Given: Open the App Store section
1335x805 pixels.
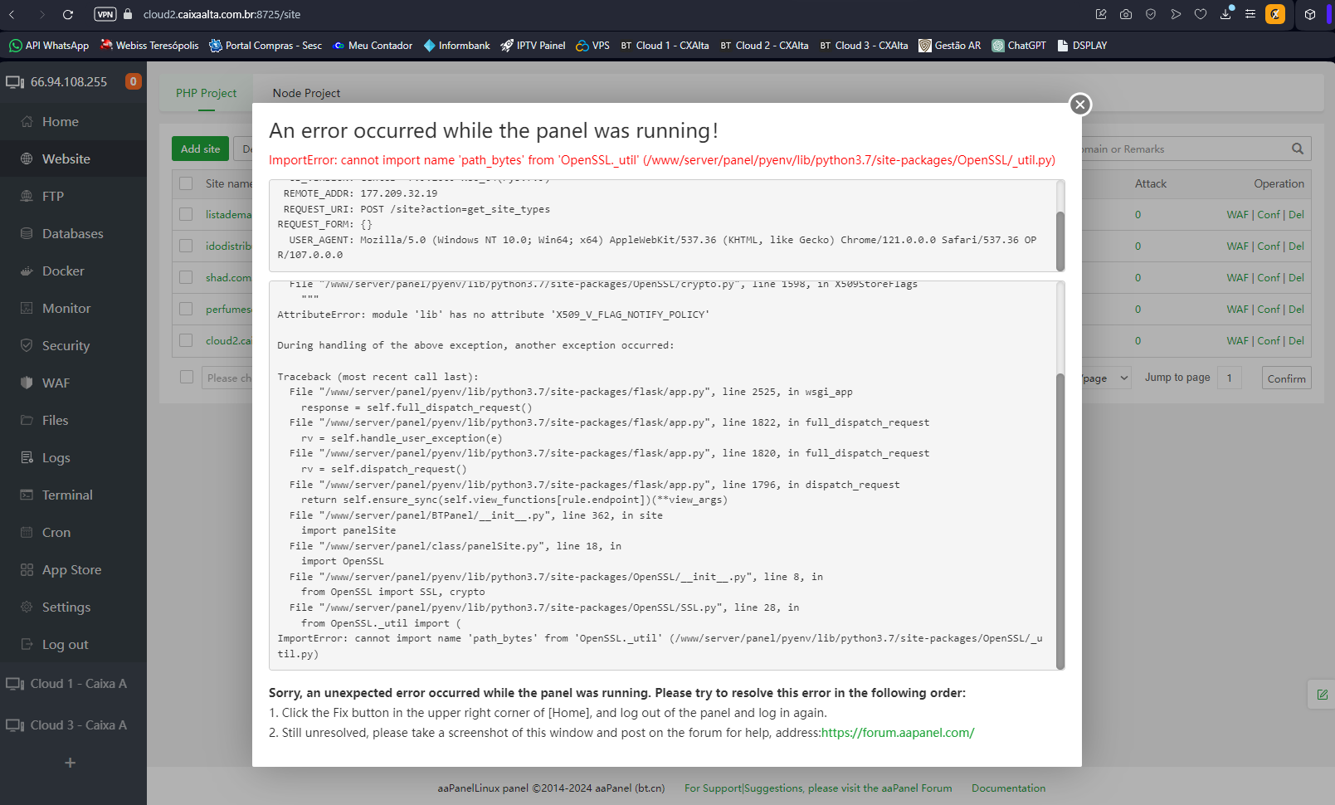Looking at the screenshot, I should click(69, 569).
